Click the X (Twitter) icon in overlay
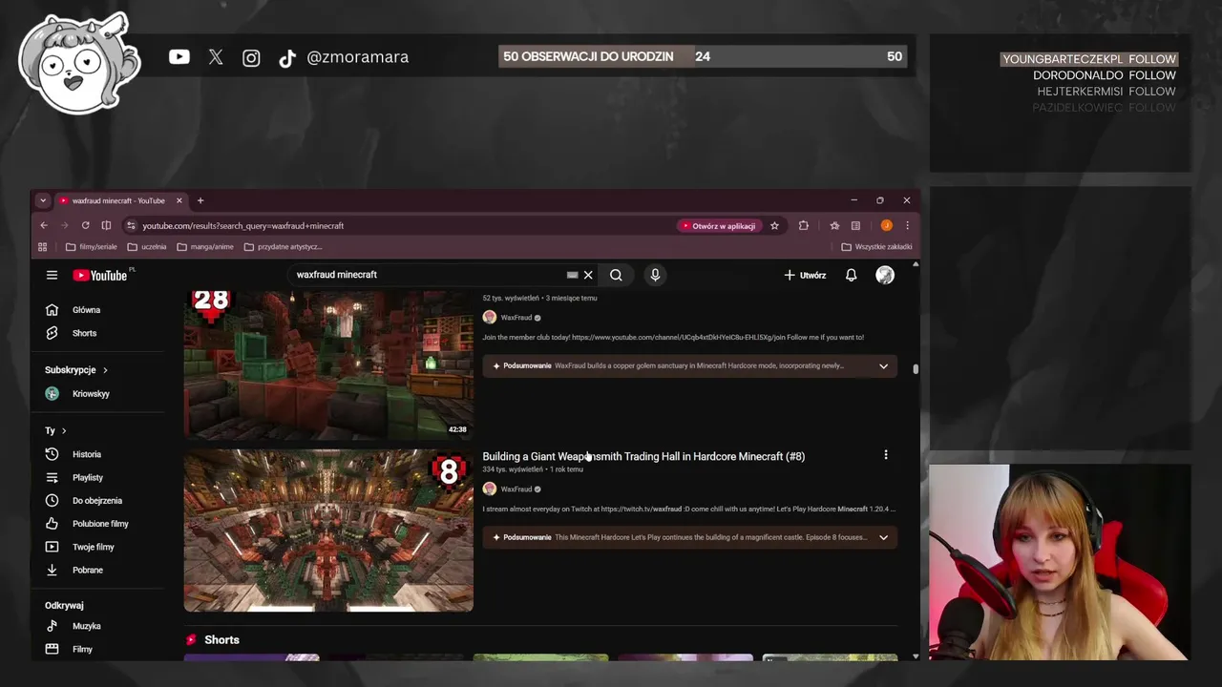 point(216,57)
